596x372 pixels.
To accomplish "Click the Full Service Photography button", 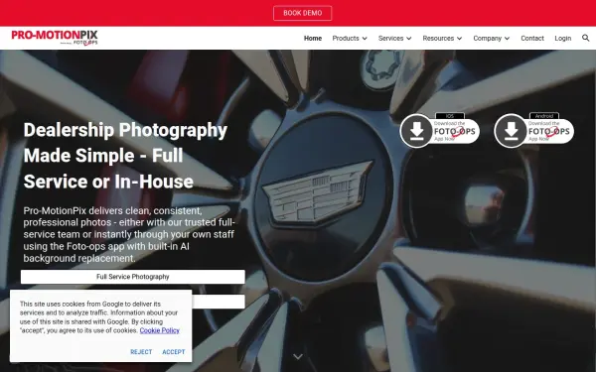I will [x=133, y=277].
